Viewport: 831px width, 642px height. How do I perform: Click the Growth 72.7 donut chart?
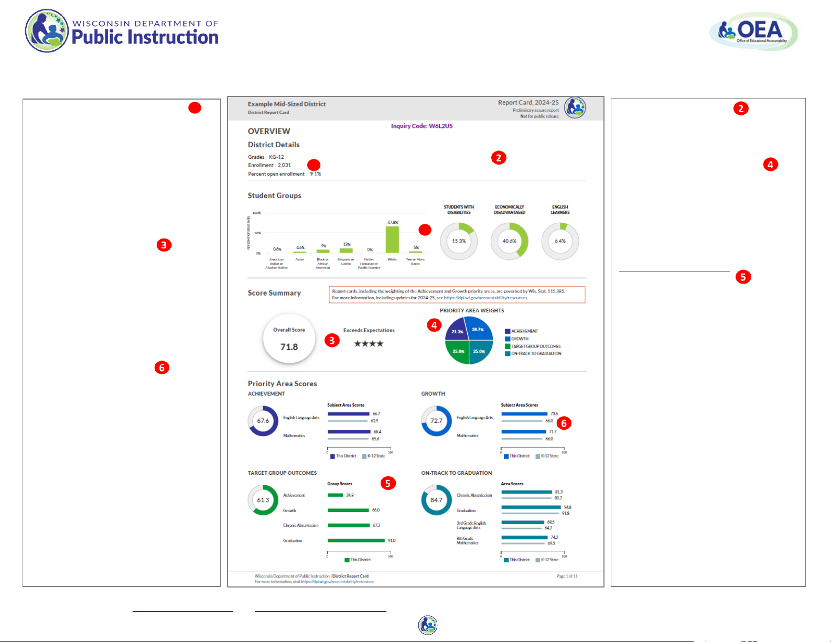(x=436, y=421)
